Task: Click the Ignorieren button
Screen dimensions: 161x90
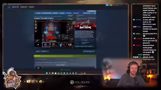Action: [x=44, y=51]
